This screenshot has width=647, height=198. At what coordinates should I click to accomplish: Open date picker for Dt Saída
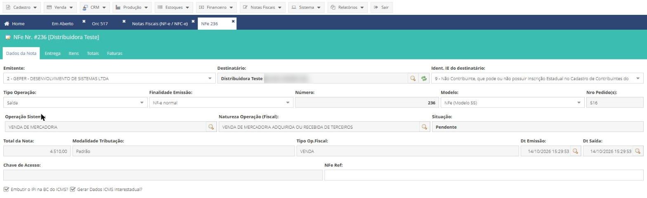click(638, 151)
